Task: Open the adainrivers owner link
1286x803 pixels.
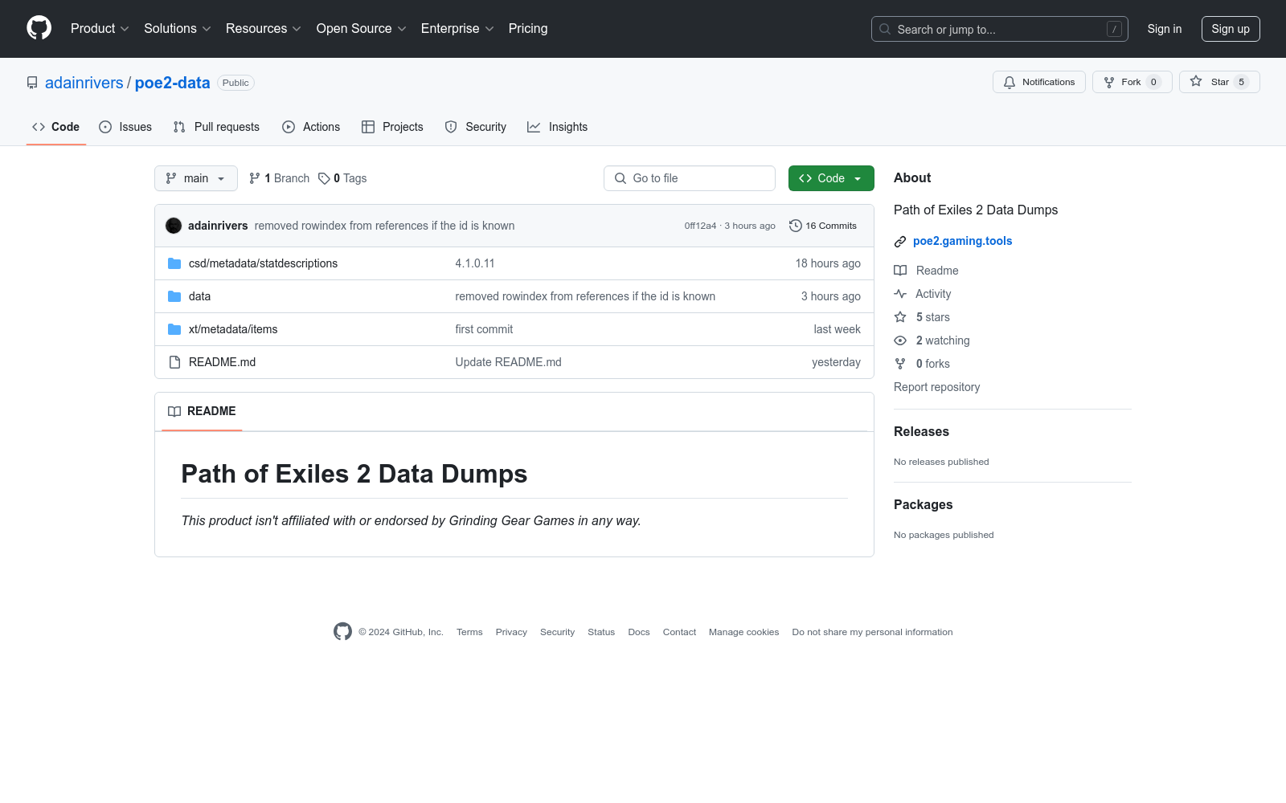Action: point(84,83)
